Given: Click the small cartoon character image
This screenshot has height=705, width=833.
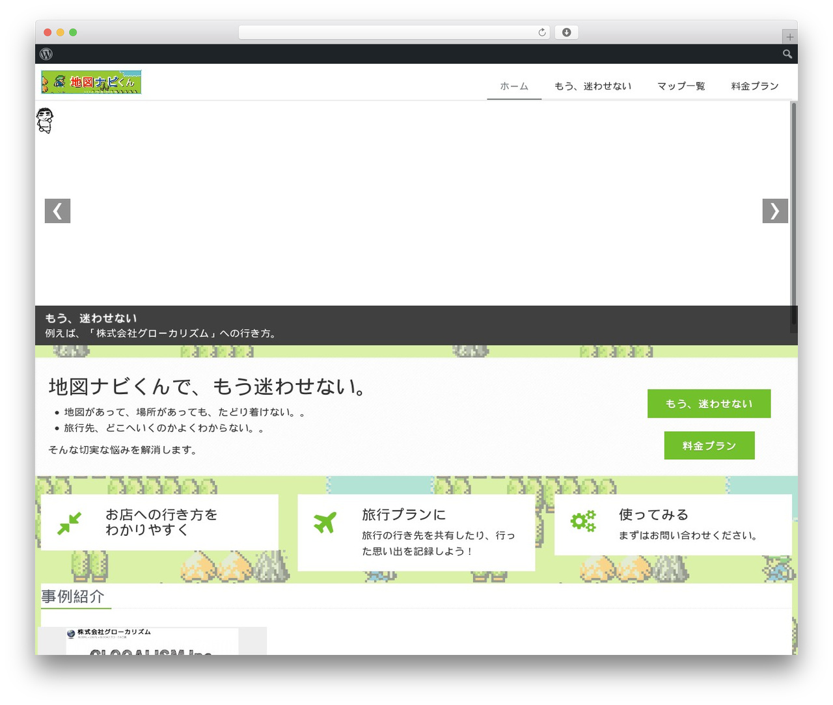Looking at the screenshot, I should click(45, 120).
